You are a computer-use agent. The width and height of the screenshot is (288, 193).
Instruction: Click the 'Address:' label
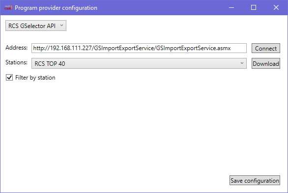[x=17, y=48]
